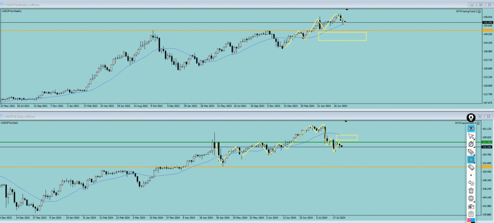The width and height of the screenshot is (494, 223).
Task: Open the whiteboard screen tool with corner arrow
Action: pos(471,198)
